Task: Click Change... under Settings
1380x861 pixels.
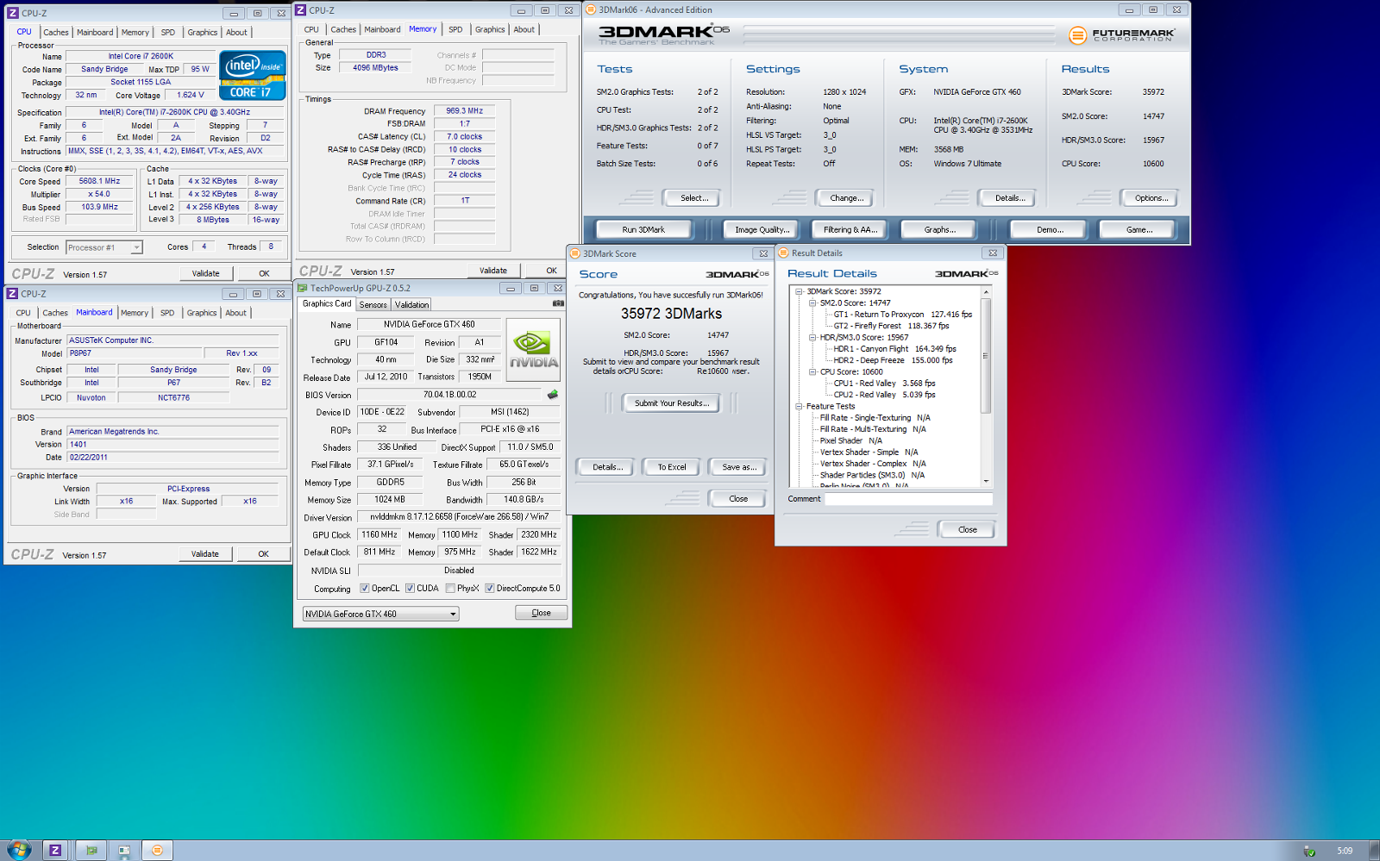Action: (846, 198)
